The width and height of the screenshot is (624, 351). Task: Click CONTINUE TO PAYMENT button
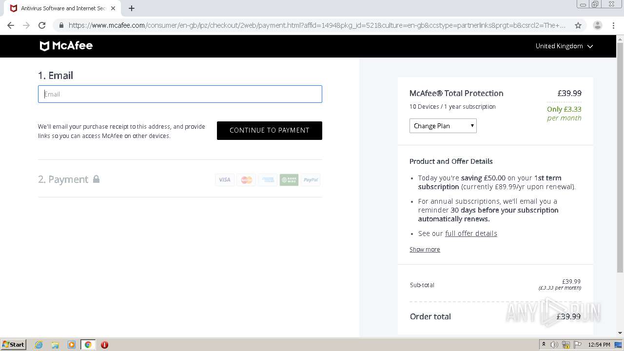click(270, 131)
